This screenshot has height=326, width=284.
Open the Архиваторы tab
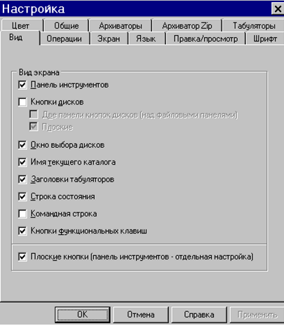point(121,25)
